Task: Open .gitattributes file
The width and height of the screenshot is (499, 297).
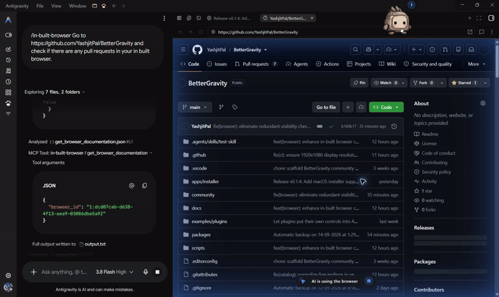Action: click(205, 275)
